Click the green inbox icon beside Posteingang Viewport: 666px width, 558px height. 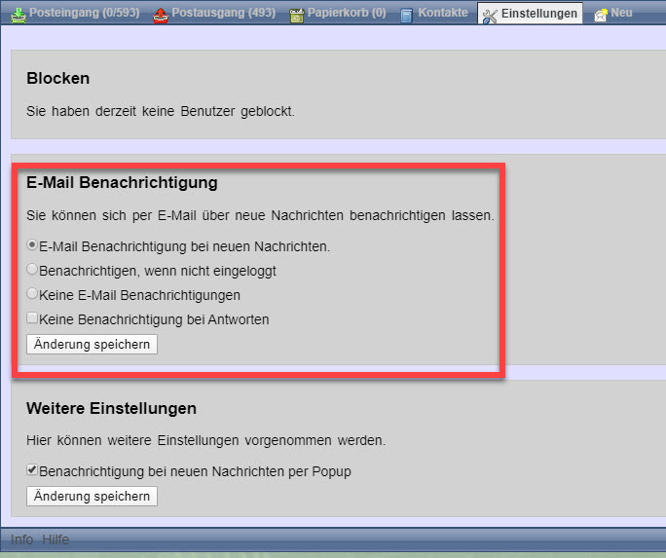18,15
